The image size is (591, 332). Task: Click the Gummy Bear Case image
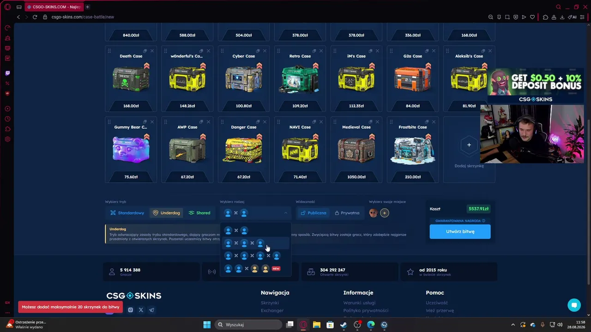[x=131, y=150]
